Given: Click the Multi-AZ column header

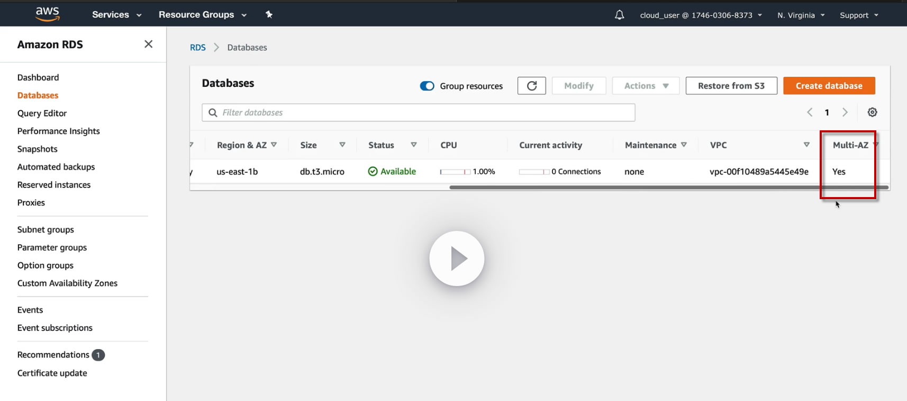Looking at the screenshot, I should click(850, 145).
